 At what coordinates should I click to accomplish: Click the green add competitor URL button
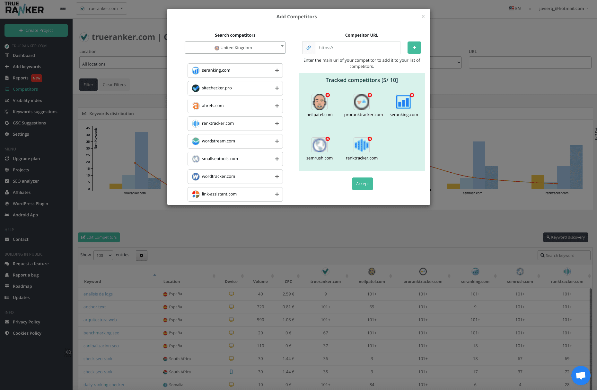414,48
